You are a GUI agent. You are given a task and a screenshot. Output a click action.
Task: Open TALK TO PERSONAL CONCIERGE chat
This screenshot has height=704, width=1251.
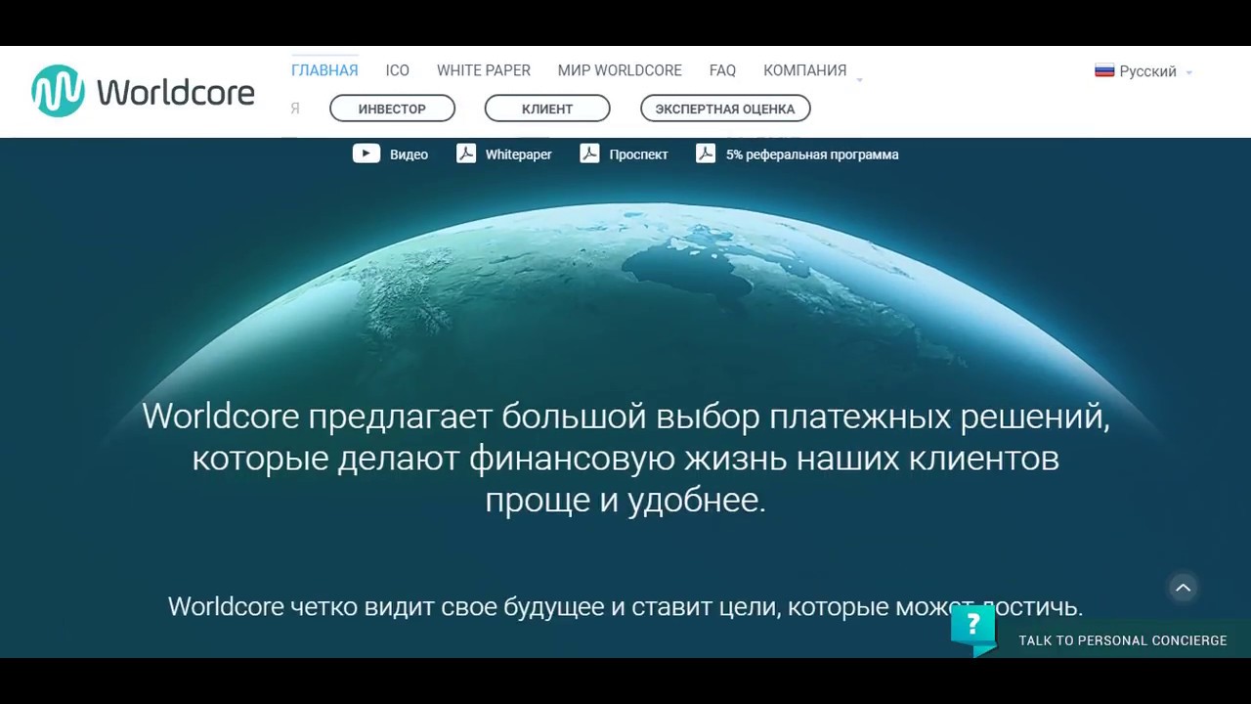click(1122, 640)
